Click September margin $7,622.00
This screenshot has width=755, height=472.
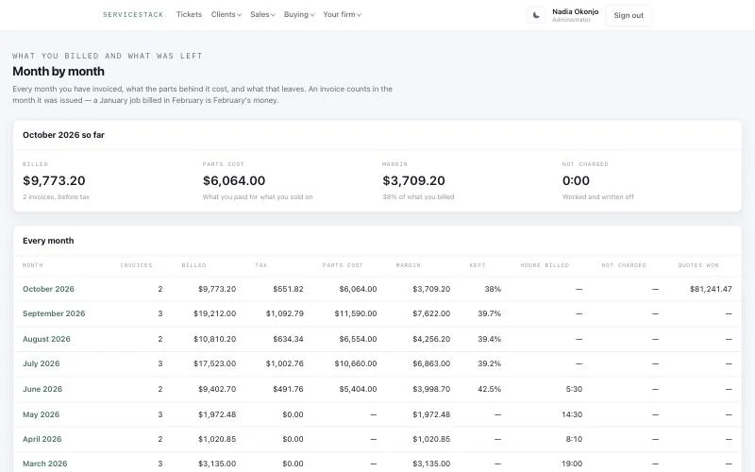(431, 313)
